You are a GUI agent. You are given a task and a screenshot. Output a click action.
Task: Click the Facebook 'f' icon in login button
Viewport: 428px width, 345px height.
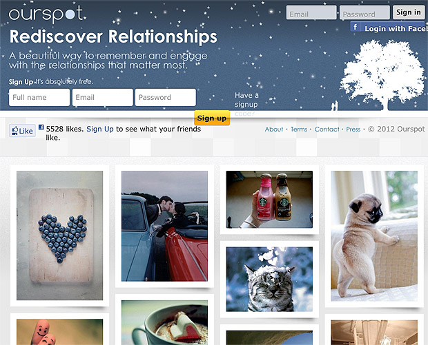tap(355, 28)
